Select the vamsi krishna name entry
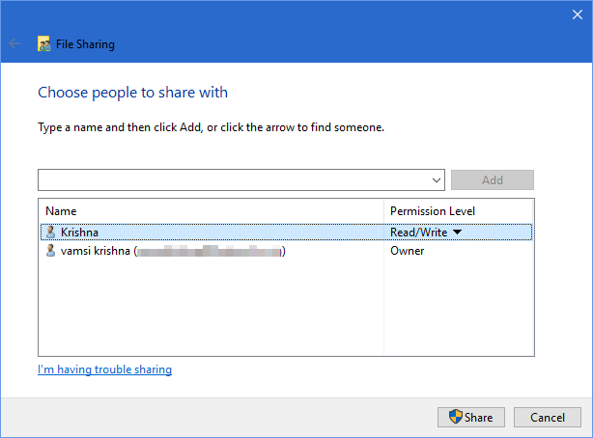Viewport: 593px width, 438px height. point(96,251)
